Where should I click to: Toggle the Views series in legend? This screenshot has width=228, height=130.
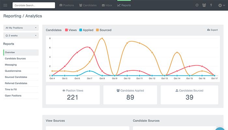[71, 30]
